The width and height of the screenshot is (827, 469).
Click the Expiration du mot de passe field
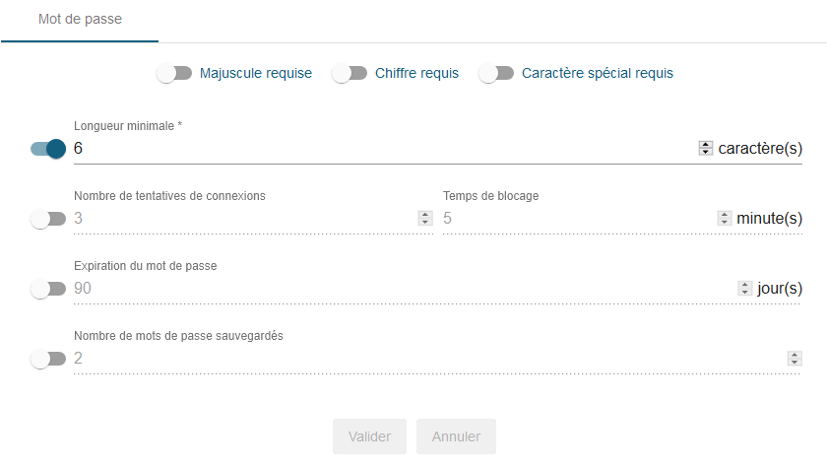tap(394, 289)
